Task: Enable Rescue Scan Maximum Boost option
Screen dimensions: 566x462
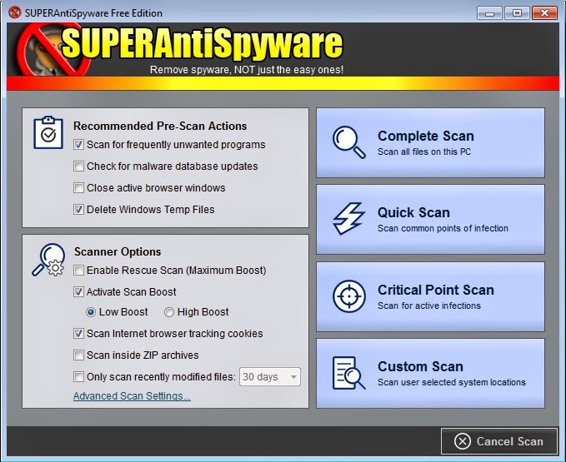Action: [78, 271]
